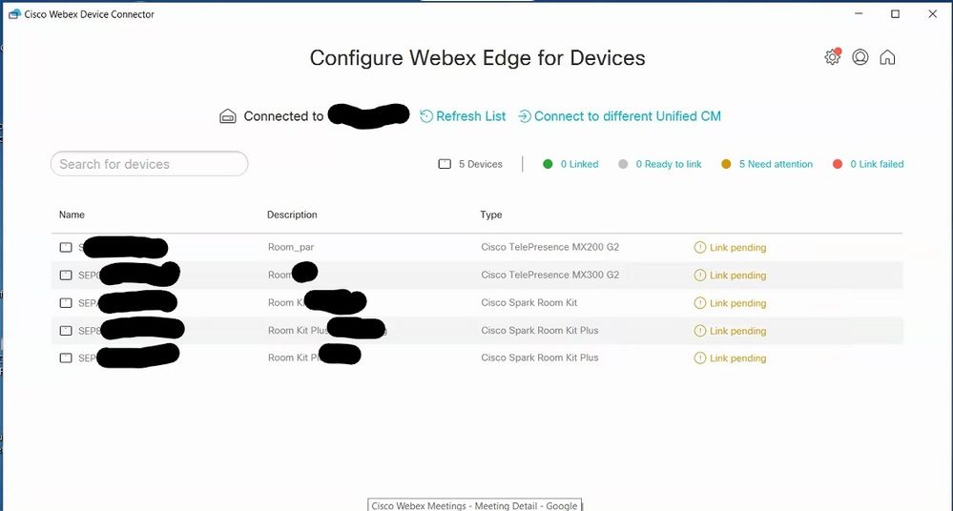Click Link pending for Spark Room Kit
Viewport: 953px width, 511px height.
click(737, 303)
